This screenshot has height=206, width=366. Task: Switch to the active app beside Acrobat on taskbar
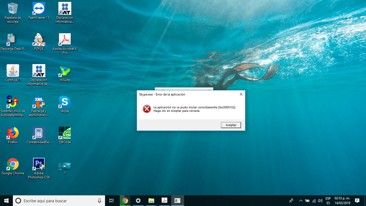pos(177,201)
